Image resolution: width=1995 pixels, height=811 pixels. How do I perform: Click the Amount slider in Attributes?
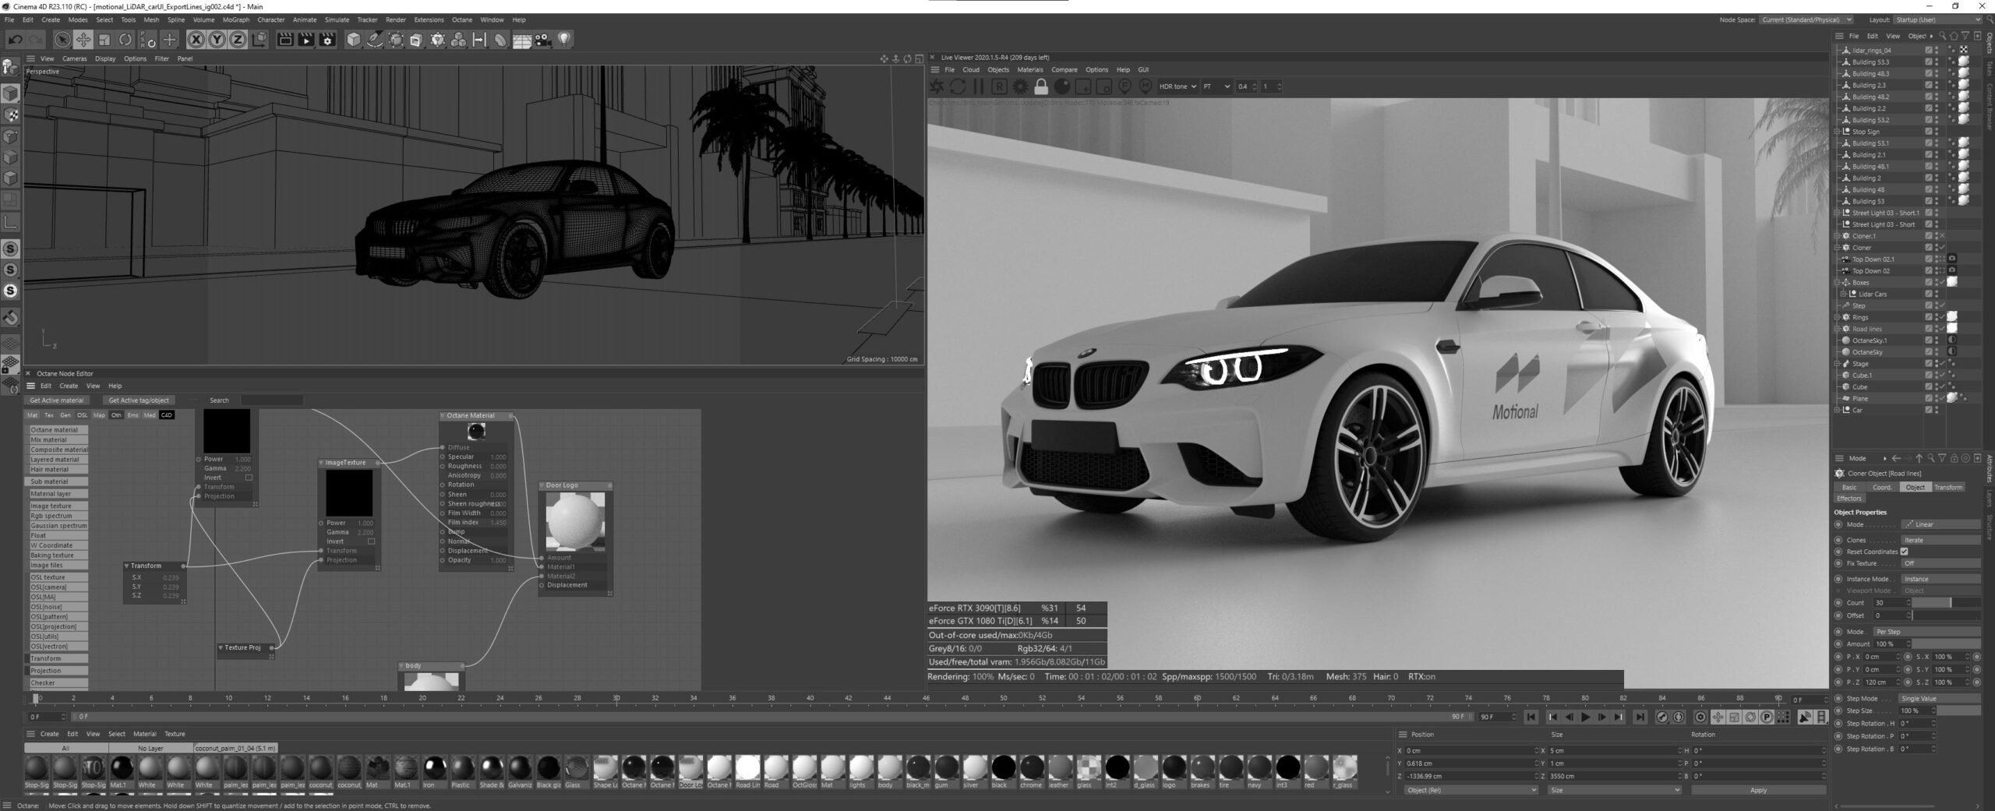1946,644
